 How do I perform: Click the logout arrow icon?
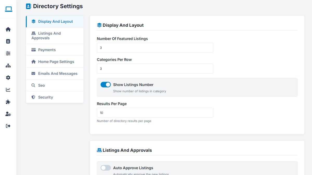coord(8,126)
